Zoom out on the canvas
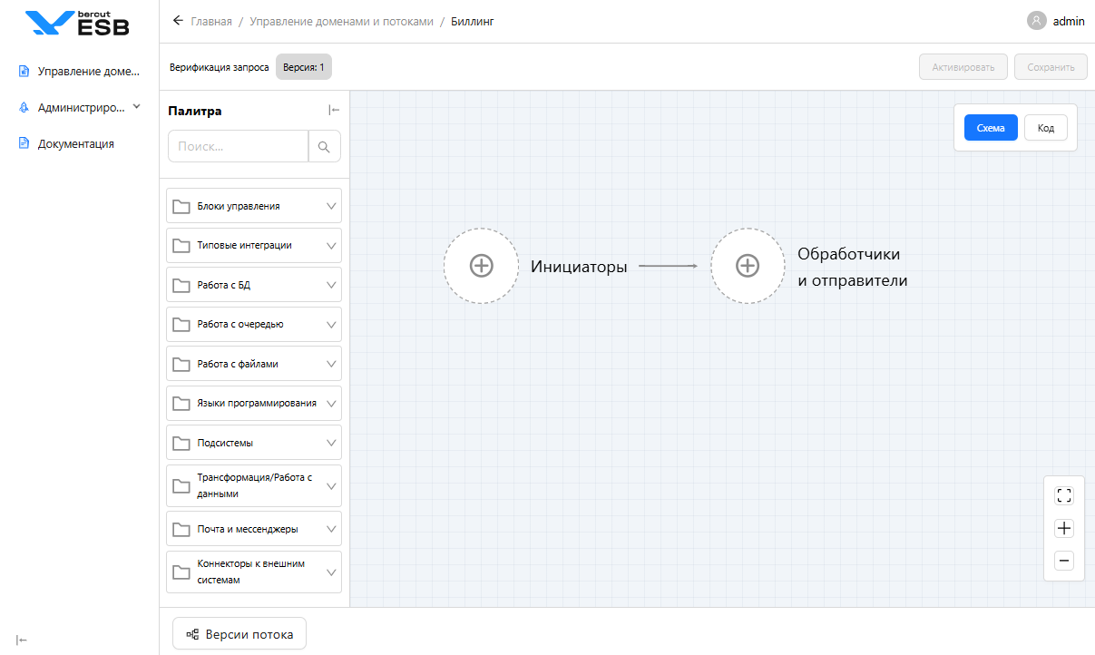 1064,561
